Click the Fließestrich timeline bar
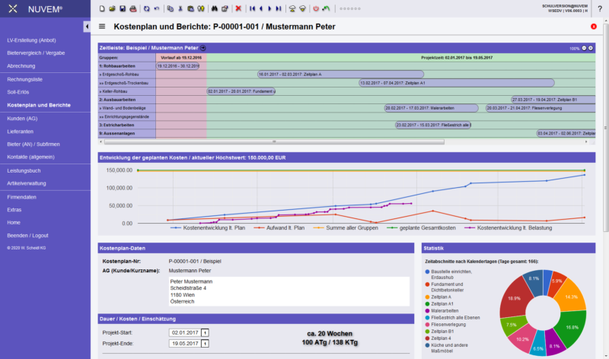This screenshot has width=609, height=359. [x=432, y=125]
